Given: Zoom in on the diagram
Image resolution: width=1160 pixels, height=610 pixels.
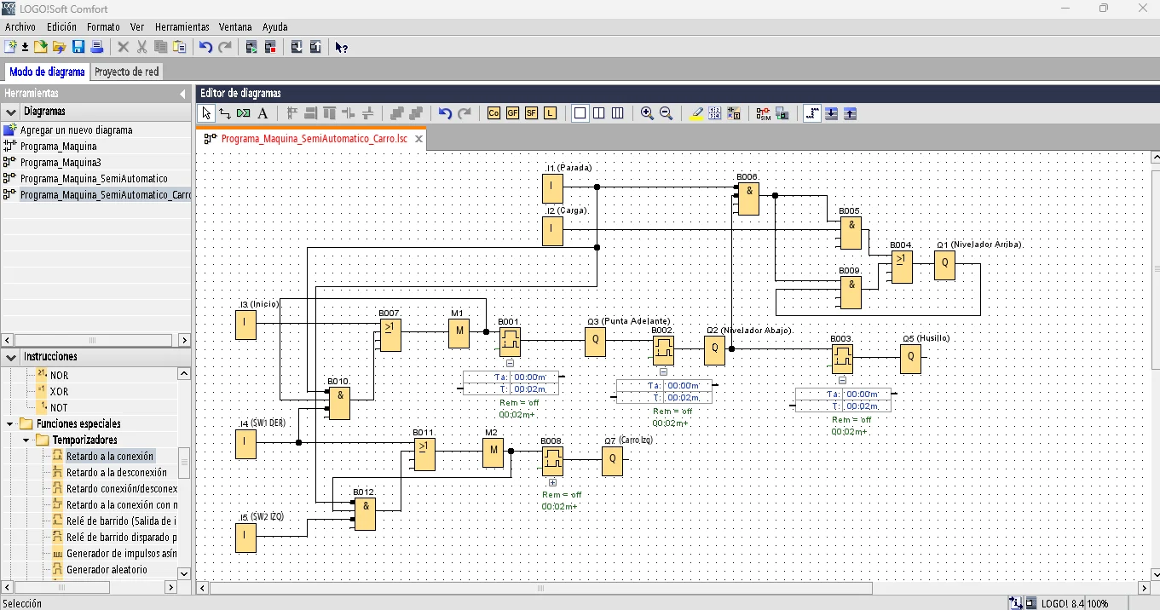Looking at the screenshot, I should click(x=647, y=113).
